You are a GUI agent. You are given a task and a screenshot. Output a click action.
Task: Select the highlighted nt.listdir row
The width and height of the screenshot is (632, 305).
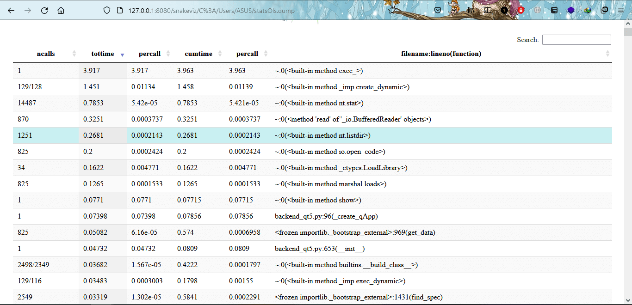pos(278,135)
